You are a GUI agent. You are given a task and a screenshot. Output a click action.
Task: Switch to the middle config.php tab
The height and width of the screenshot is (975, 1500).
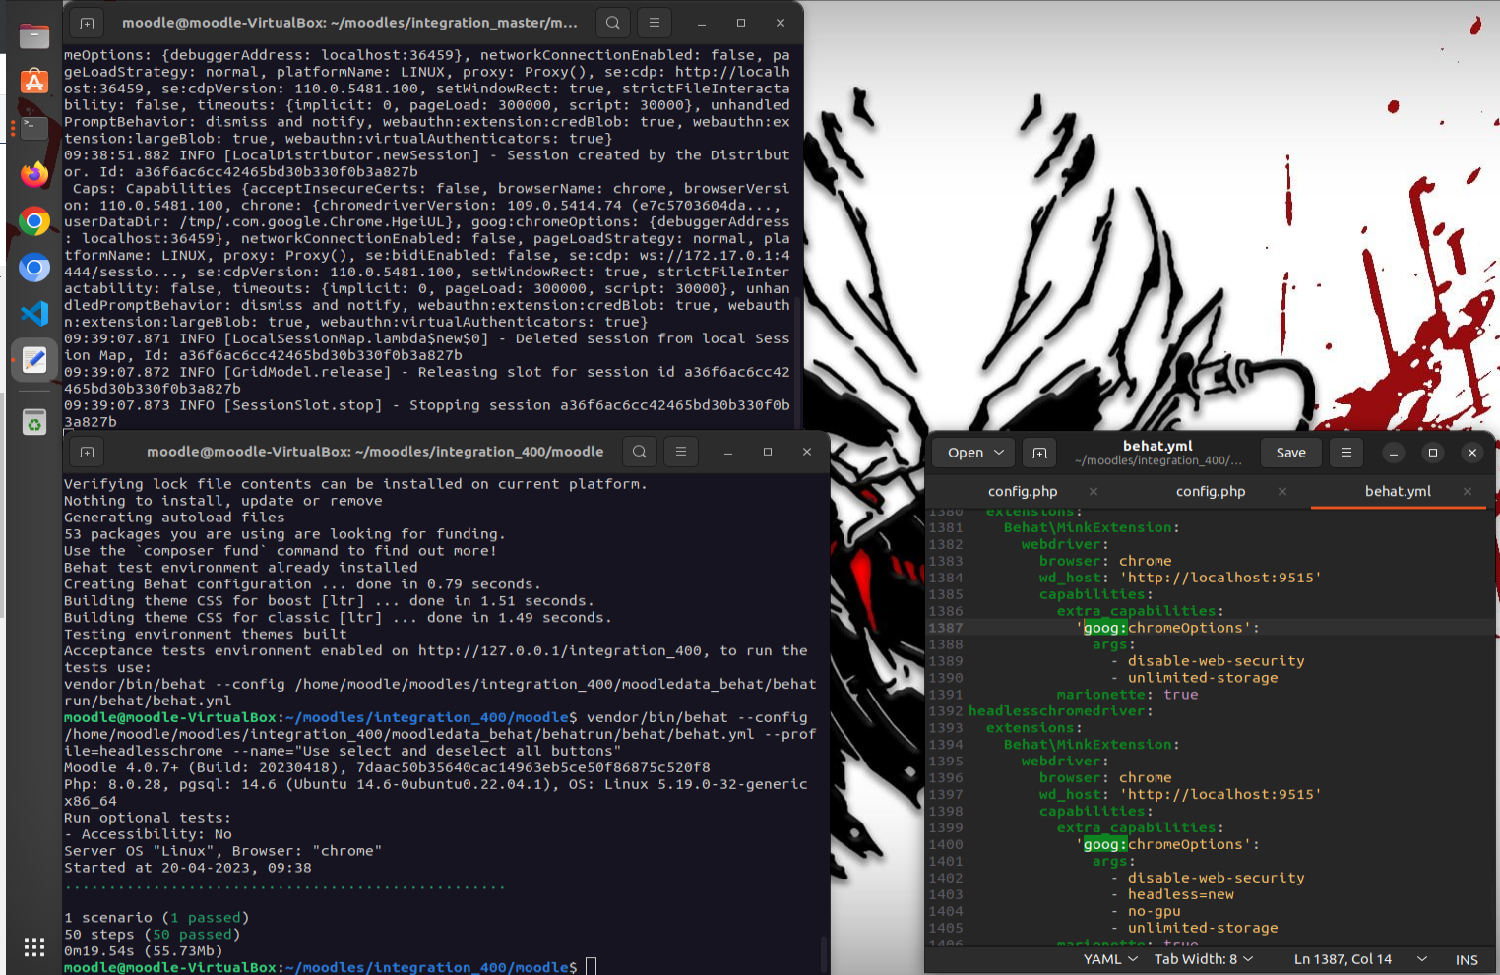point(1211,491)
